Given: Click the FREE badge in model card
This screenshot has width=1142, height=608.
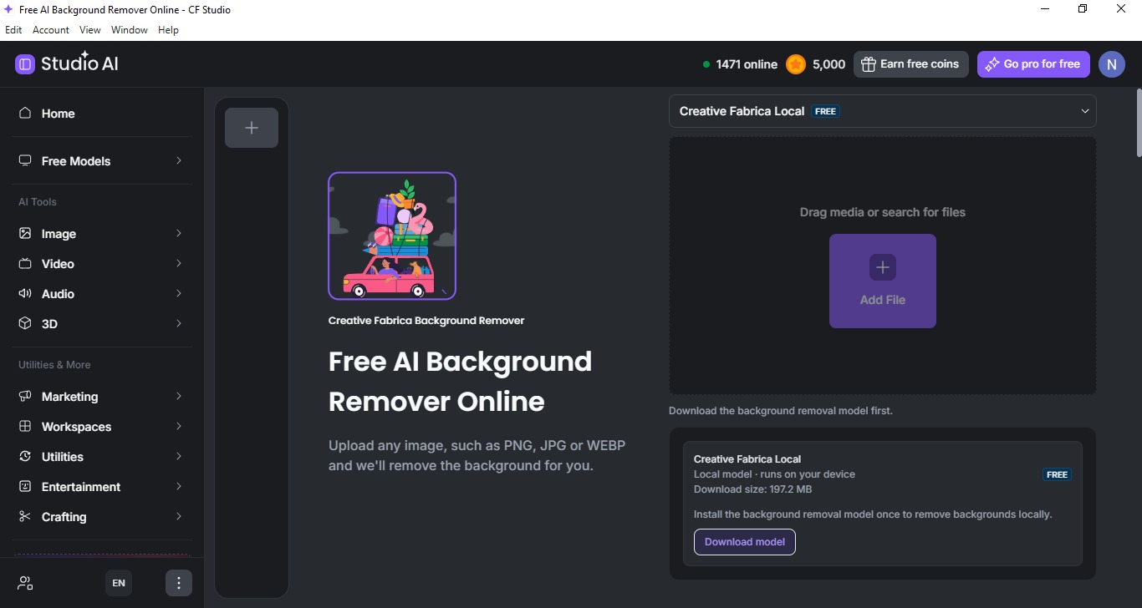Looking at the screenshot, I should coord(1057,474).
